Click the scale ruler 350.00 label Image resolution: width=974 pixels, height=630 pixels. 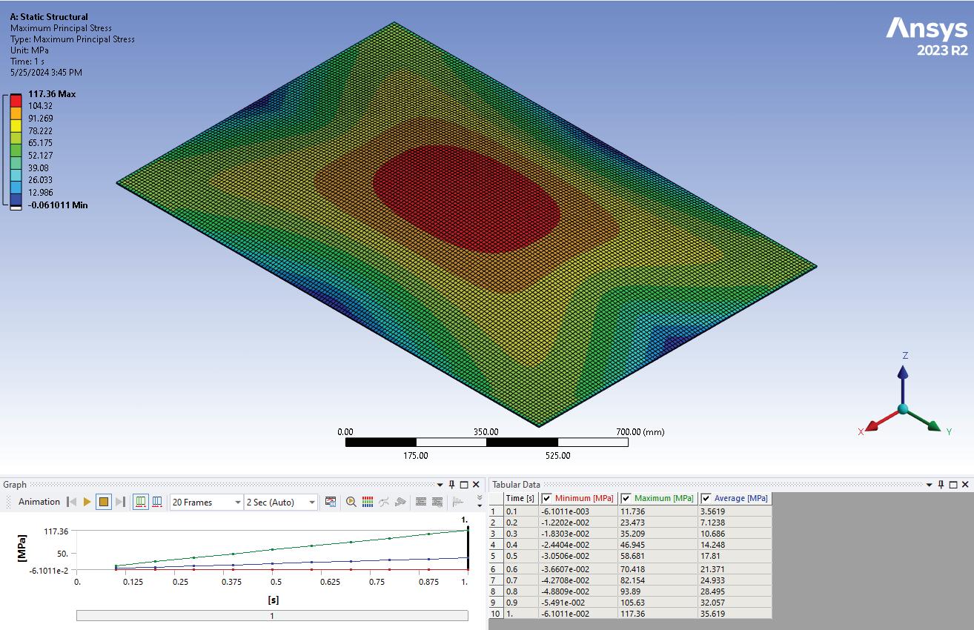486,432
